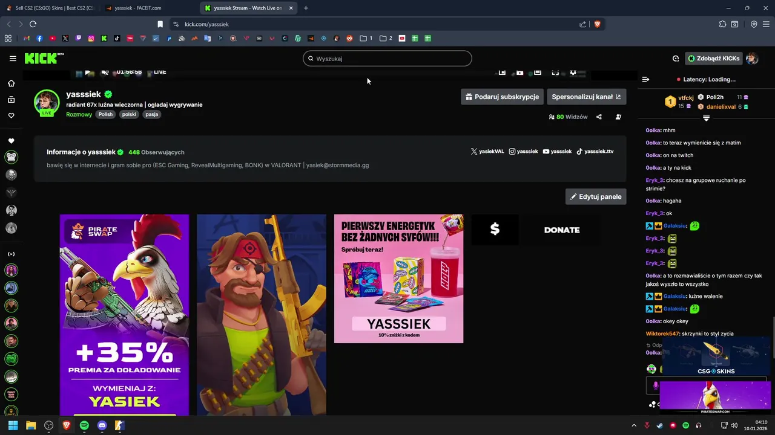Collapse the chat panel with arrow icon
The height and width of the screenshot is (435, 775).
[x=645, y=79]
